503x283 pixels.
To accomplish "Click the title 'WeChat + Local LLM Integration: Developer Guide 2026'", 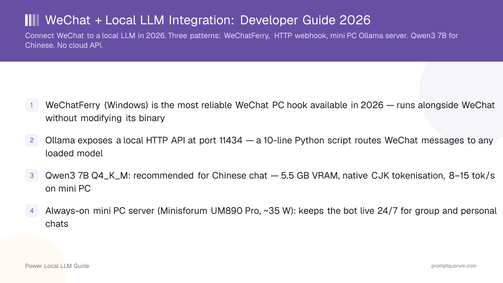I will 208,20.
